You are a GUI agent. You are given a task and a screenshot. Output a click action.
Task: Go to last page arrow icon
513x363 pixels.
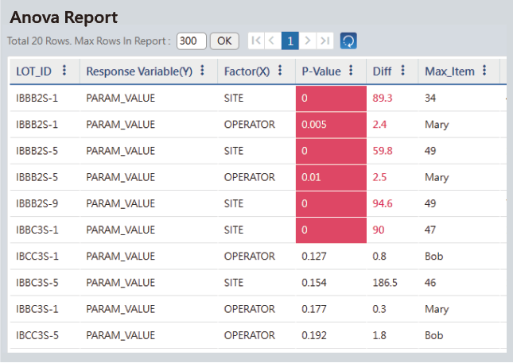point(325,41)
